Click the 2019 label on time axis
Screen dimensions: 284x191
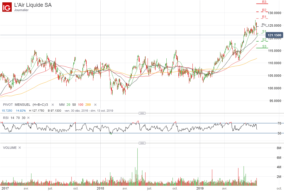click(200, 188)
